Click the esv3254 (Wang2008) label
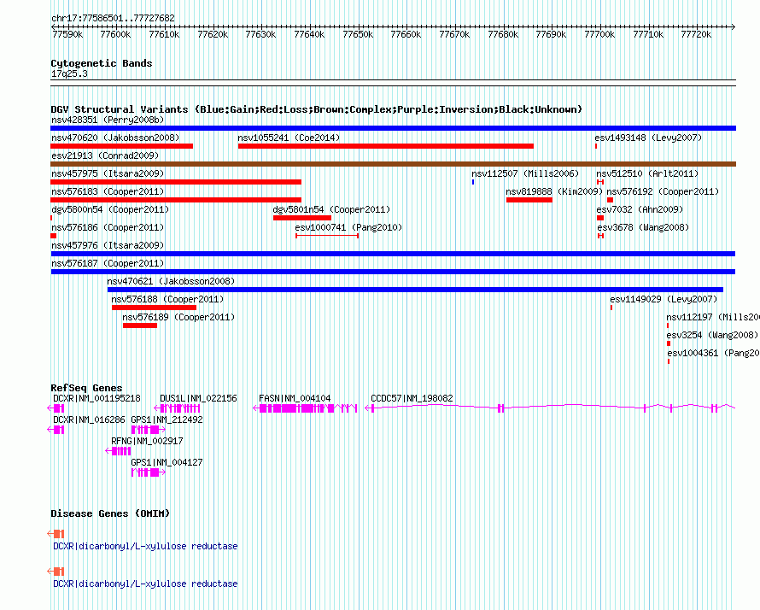 coord(712,335)
